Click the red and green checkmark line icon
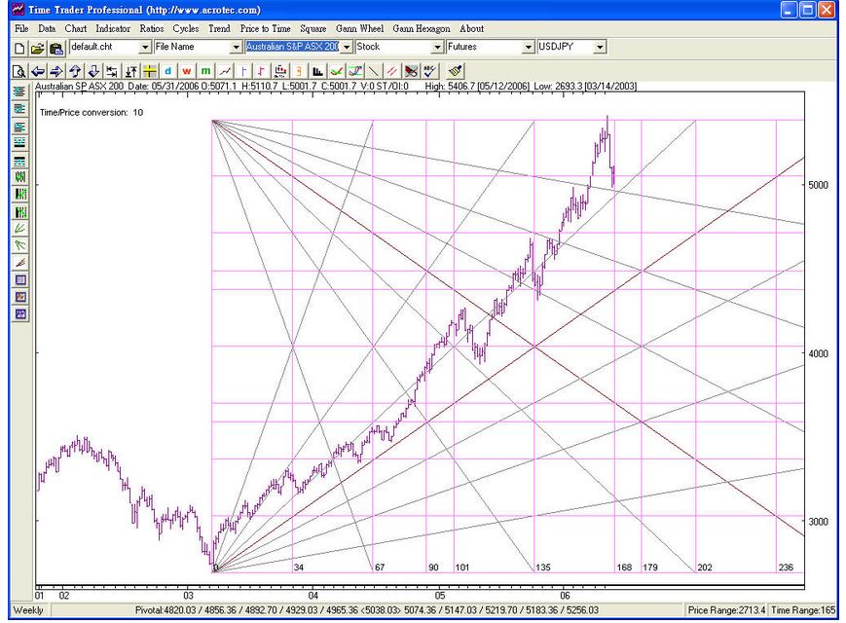Screen dimensions: 846x623 [x=337, y=71]
